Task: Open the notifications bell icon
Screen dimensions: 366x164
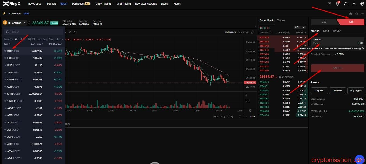Action: click(337, 4)
